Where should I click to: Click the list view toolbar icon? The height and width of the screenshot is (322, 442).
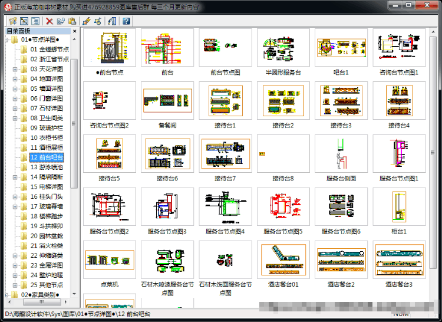pos(35,21)
